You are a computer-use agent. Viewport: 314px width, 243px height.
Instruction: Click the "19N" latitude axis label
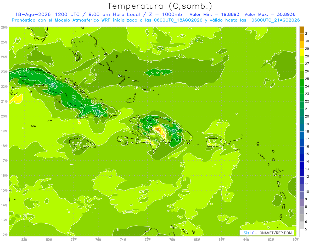[x=4, y=131]
